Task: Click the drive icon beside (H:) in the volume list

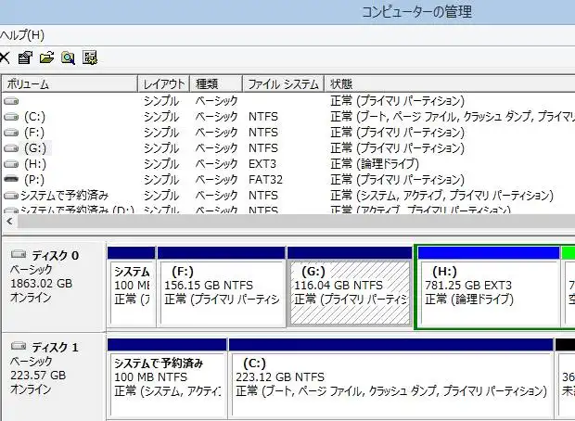Action: (x=11, y=164)
